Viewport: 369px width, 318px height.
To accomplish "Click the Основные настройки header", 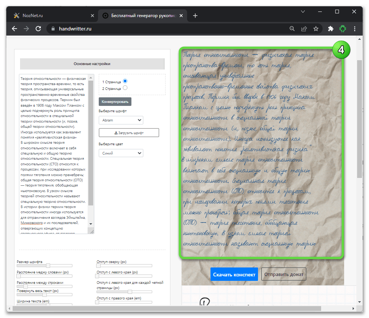I will tap(92, 64).
